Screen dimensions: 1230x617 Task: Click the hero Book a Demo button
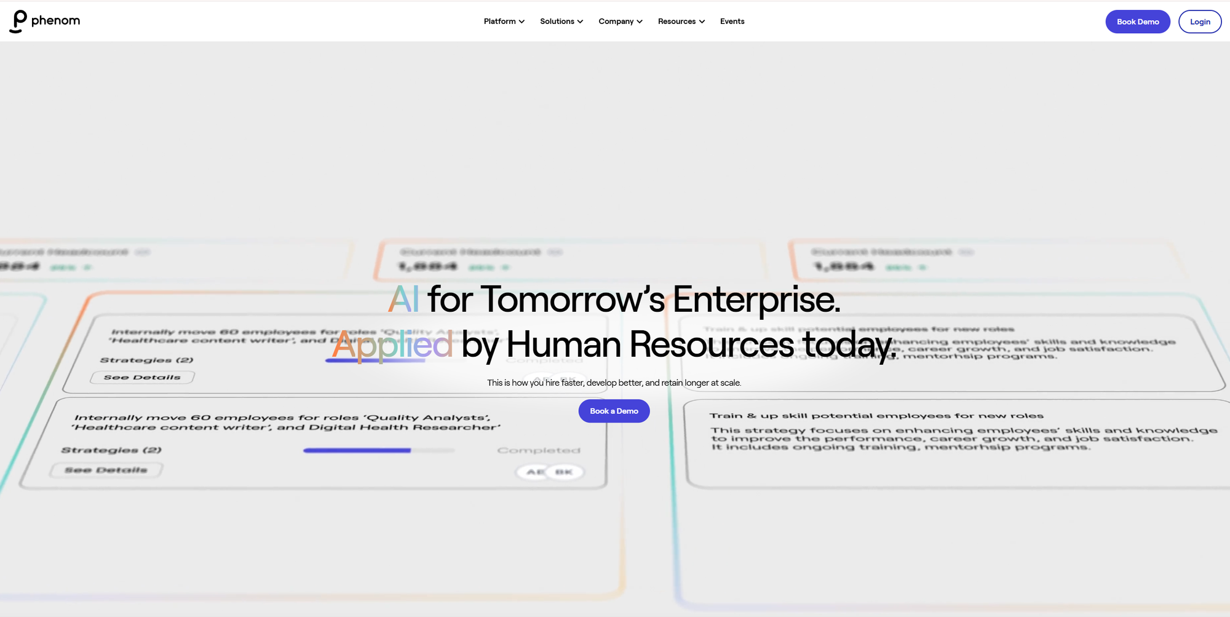point(614,411)
